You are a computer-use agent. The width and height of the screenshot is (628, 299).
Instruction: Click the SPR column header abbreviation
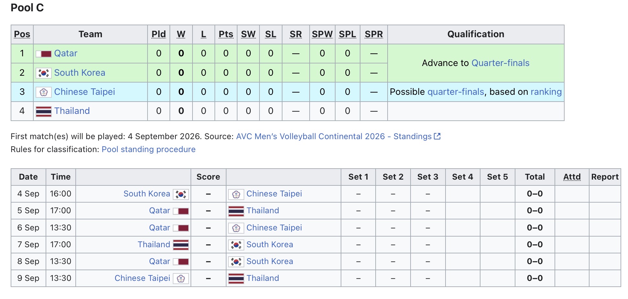[x=374, y=34]
